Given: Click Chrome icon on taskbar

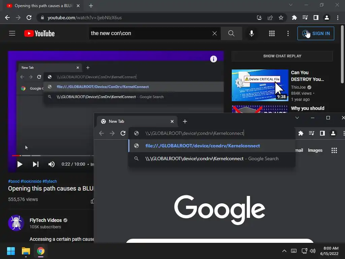Looking at the screenshot, I should coord(41,251).
